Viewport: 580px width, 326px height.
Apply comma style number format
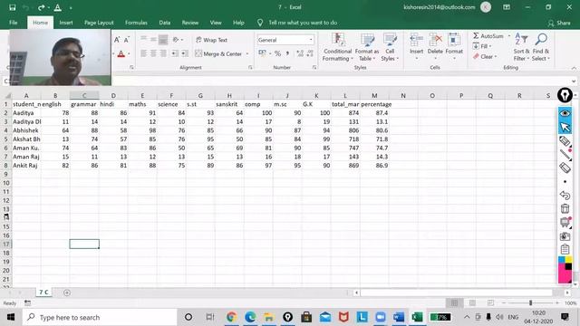pyautogui.click(x=287, y=53)
